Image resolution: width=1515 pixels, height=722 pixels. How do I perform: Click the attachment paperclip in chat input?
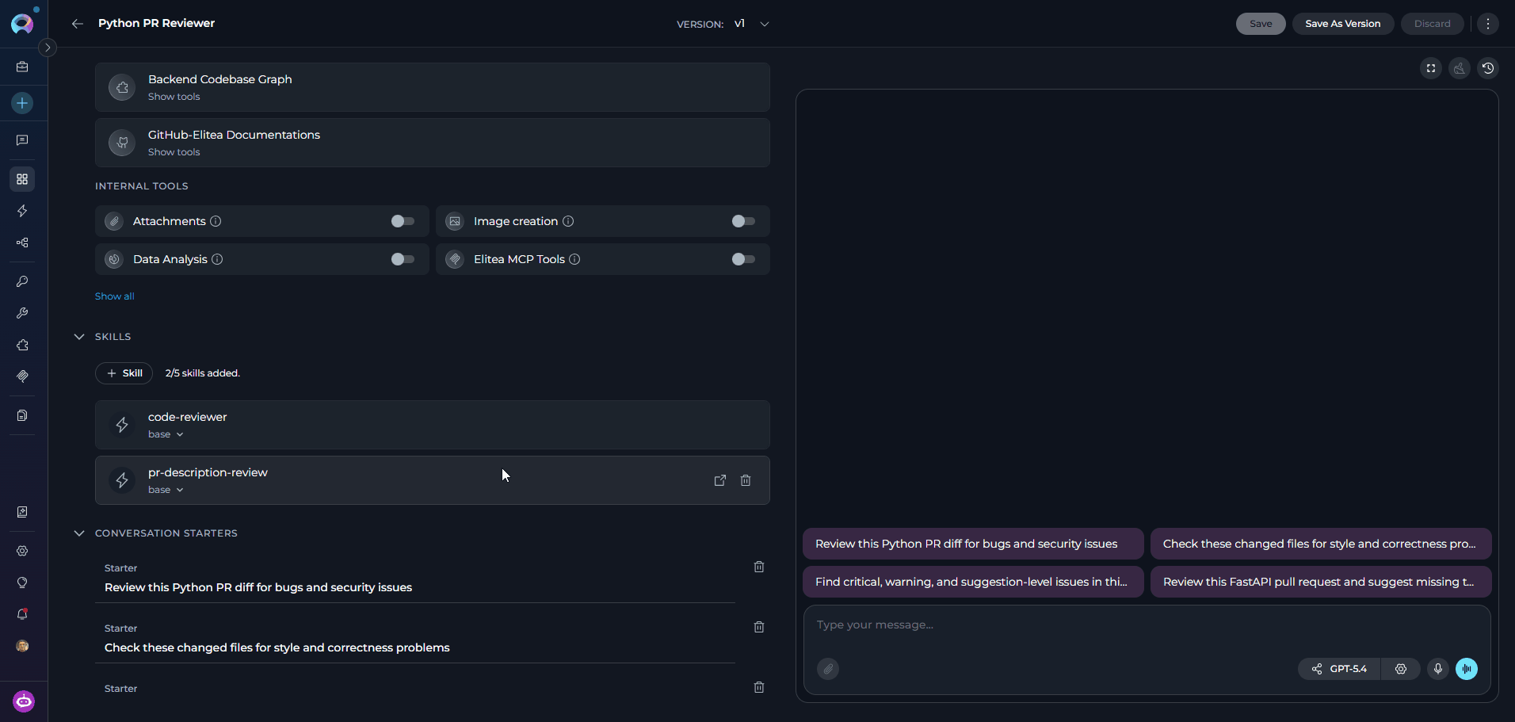point(828,669)
